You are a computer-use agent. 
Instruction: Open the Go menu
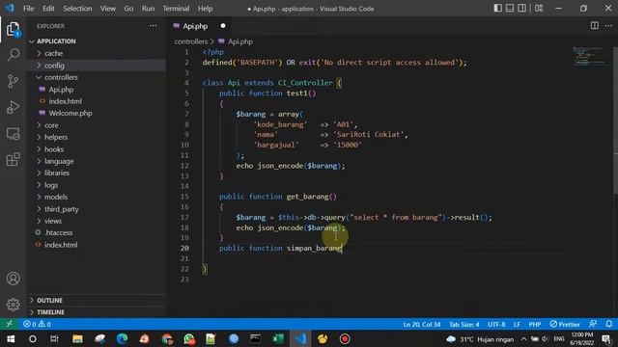coord(128,9)
